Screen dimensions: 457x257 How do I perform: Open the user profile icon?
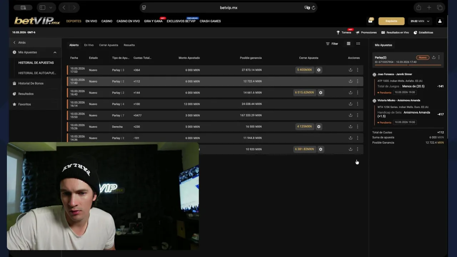[x=440, y=21]
